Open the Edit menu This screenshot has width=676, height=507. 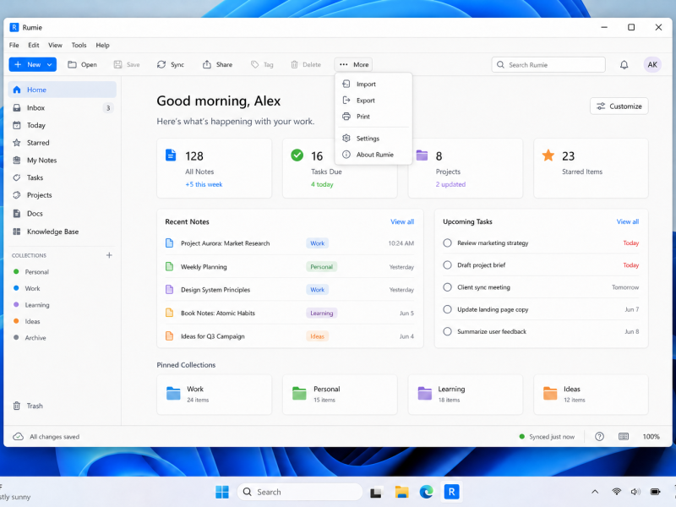tap(34, 45)
